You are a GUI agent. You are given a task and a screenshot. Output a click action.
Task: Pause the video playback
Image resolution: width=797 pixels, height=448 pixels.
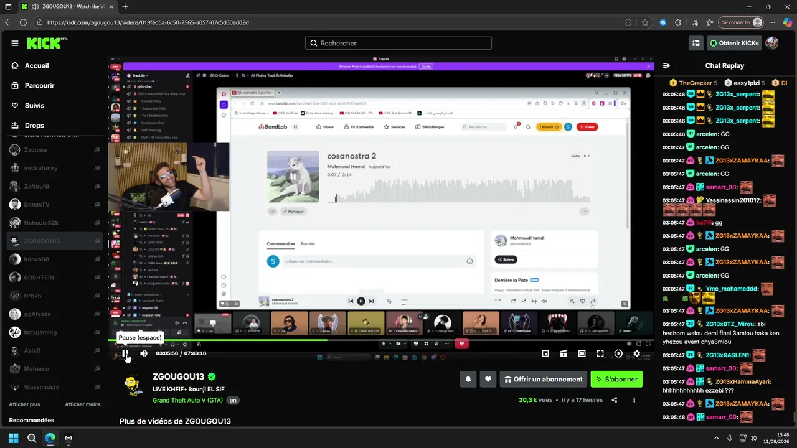click(x=125, y=353)
